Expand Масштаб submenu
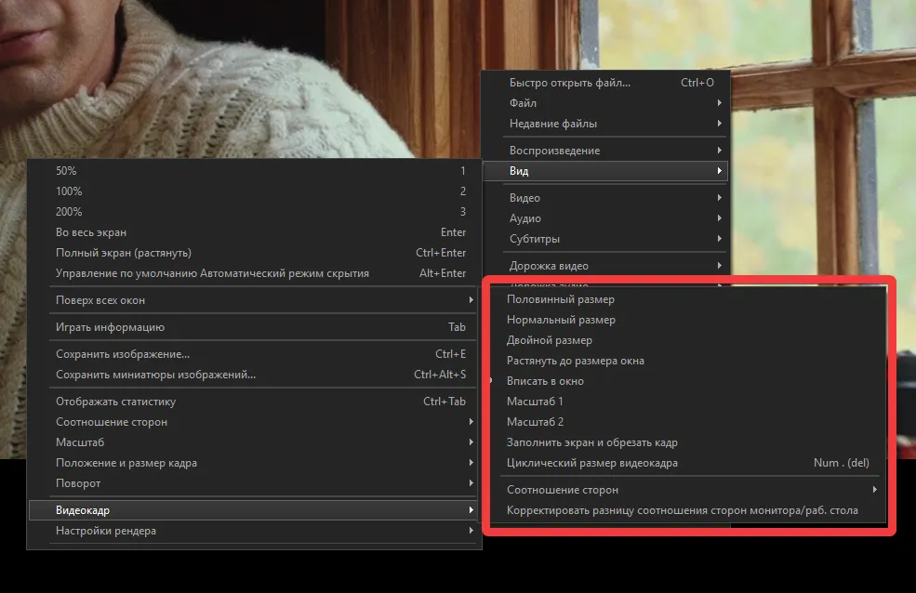Viewport: 916px width, 593px height. click(254, 441)
